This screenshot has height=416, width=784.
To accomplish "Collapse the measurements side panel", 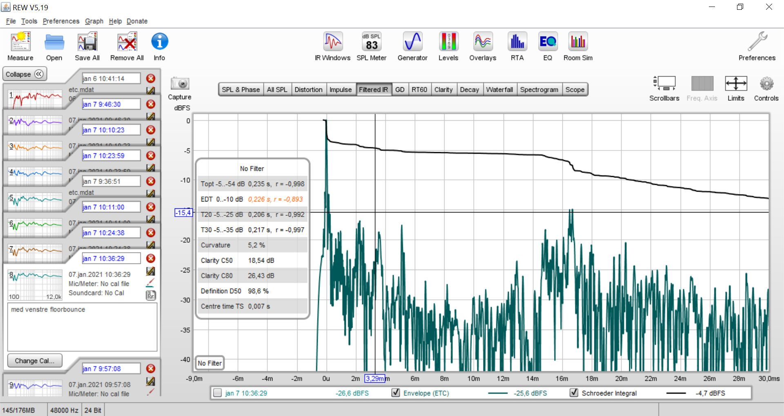I will (24, 74).
